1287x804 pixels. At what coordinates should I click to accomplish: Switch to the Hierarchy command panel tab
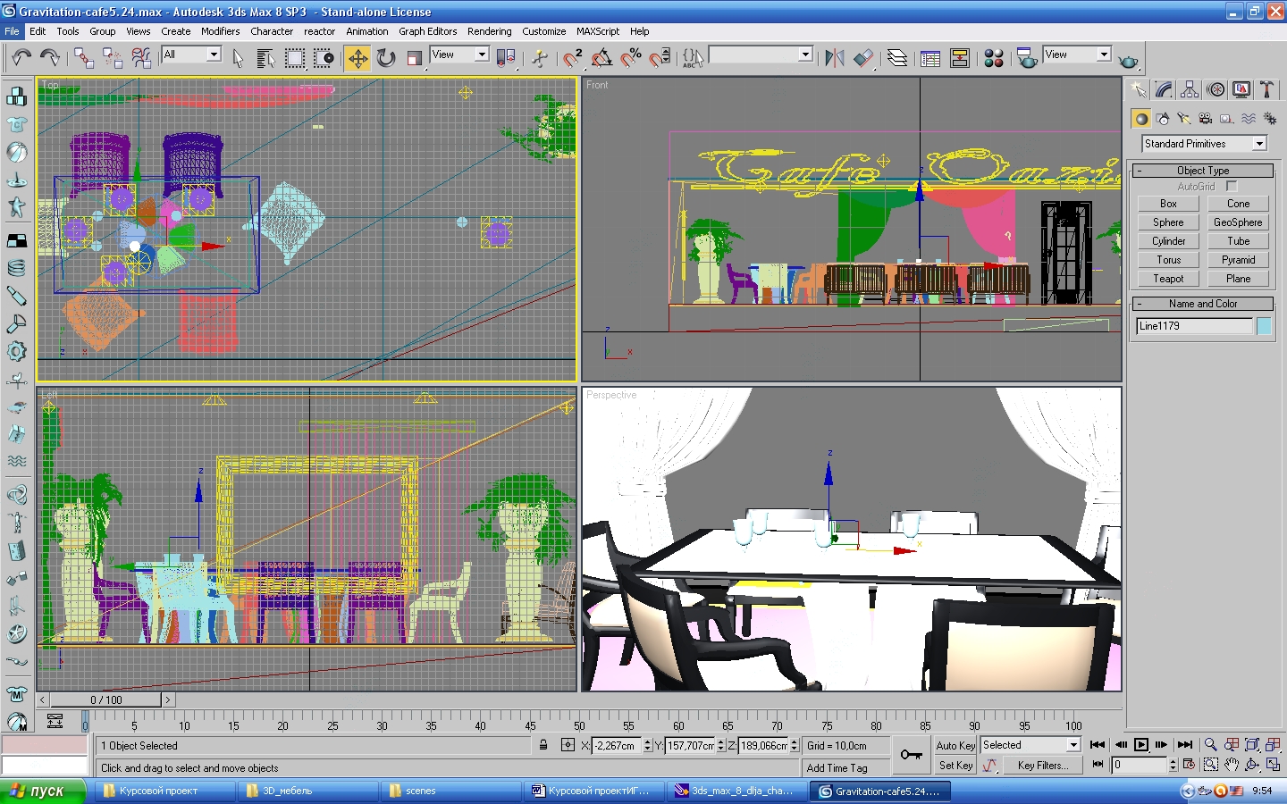tap(1190, 89)
